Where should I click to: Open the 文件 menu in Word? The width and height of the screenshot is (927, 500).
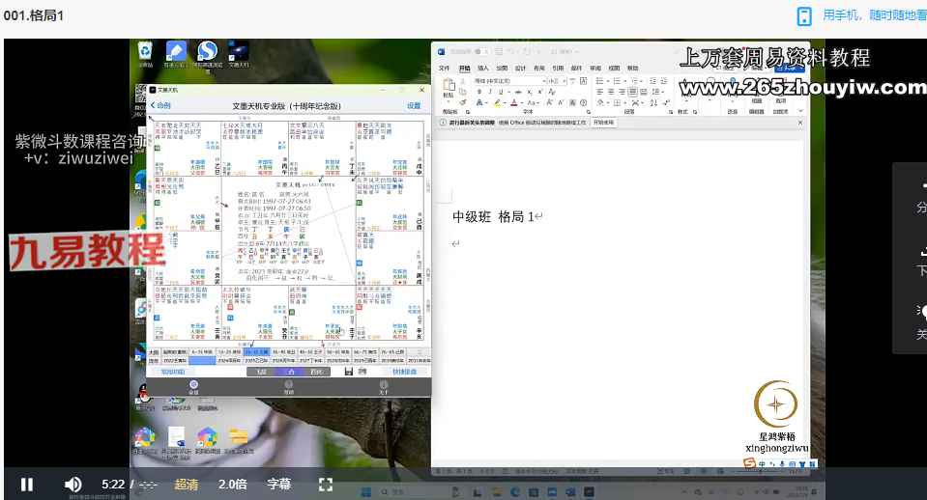445,69
